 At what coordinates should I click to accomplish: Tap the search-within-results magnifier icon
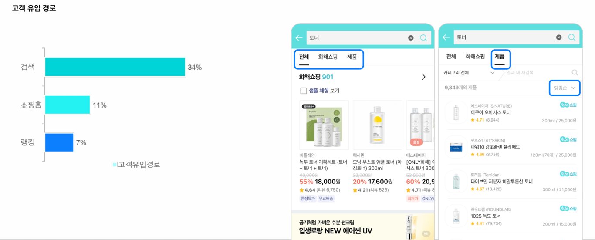(575, 73)
